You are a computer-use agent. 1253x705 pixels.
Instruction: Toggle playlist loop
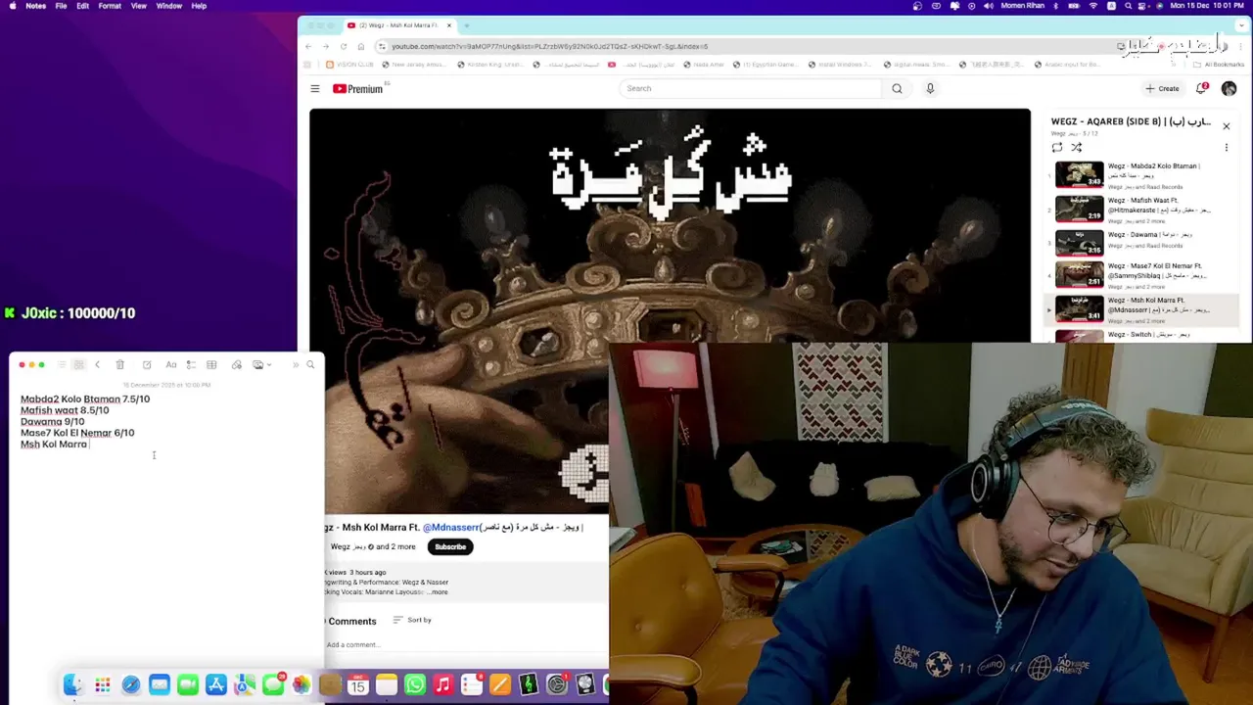pos(1057,148)
